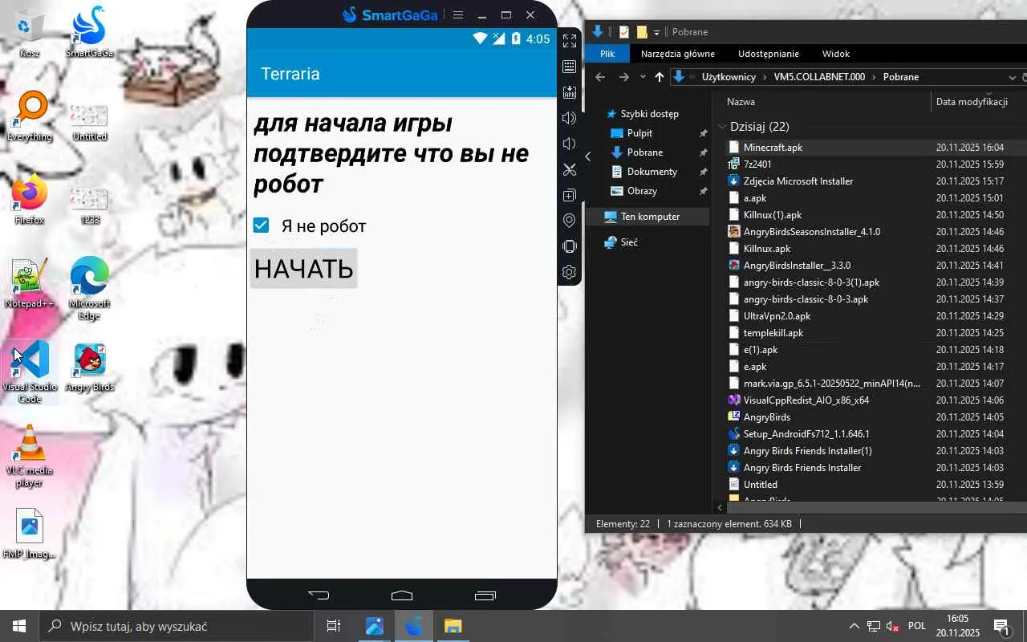
Task: Open the location pin tool in SmartGaGa
Action: [570, 221]
